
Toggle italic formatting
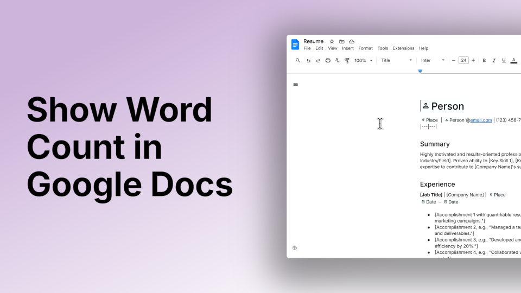pos(494,60)
